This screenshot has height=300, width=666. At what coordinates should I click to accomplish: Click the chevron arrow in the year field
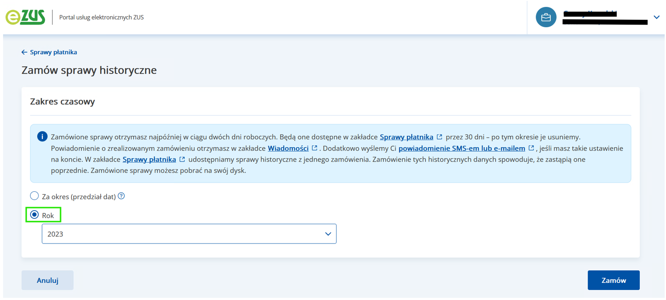[328, 234]
